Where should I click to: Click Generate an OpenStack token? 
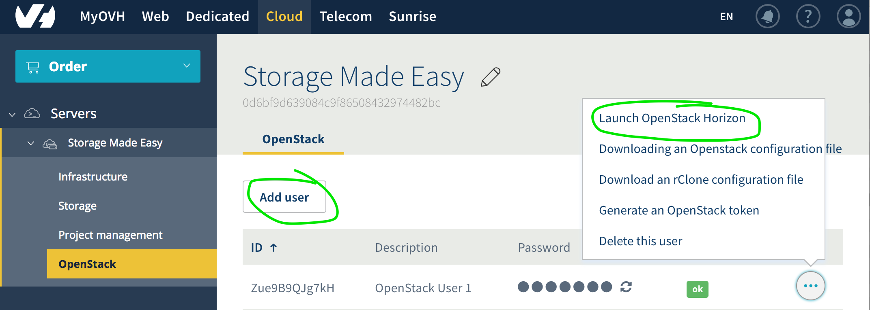679,210
